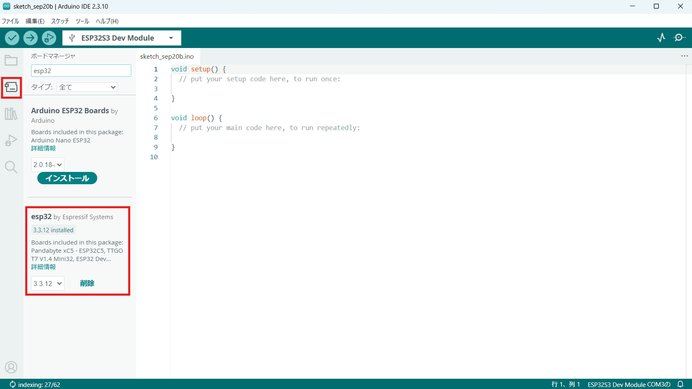
Task: Open the スケッチ menu
Action: pos(60,21)
